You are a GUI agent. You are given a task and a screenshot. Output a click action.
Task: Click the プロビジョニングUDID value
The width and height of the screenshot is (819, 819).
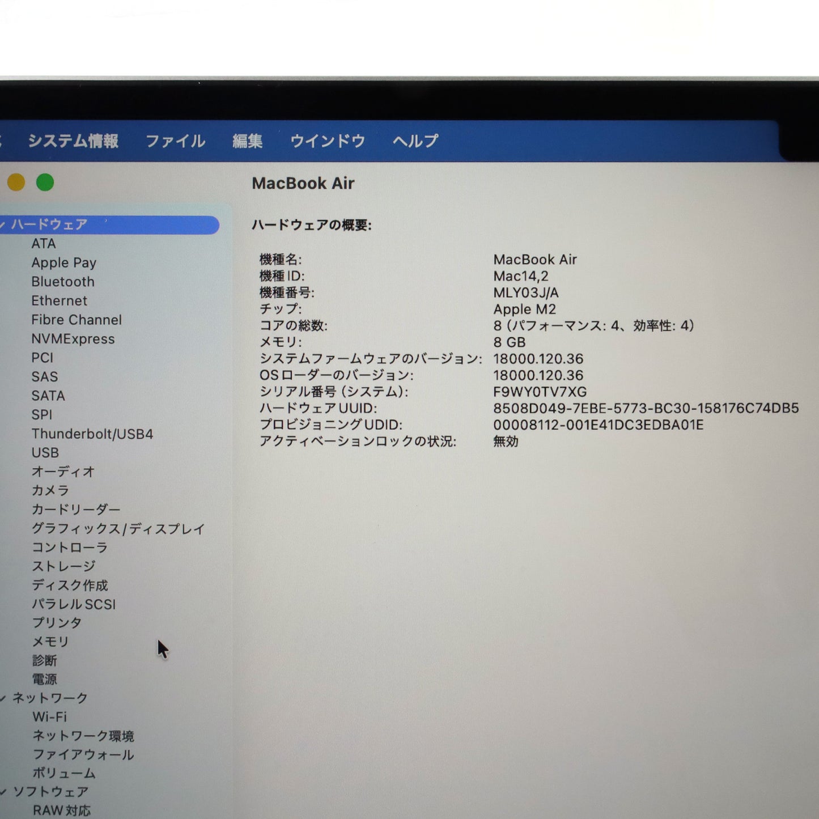(x=599, y=425)
